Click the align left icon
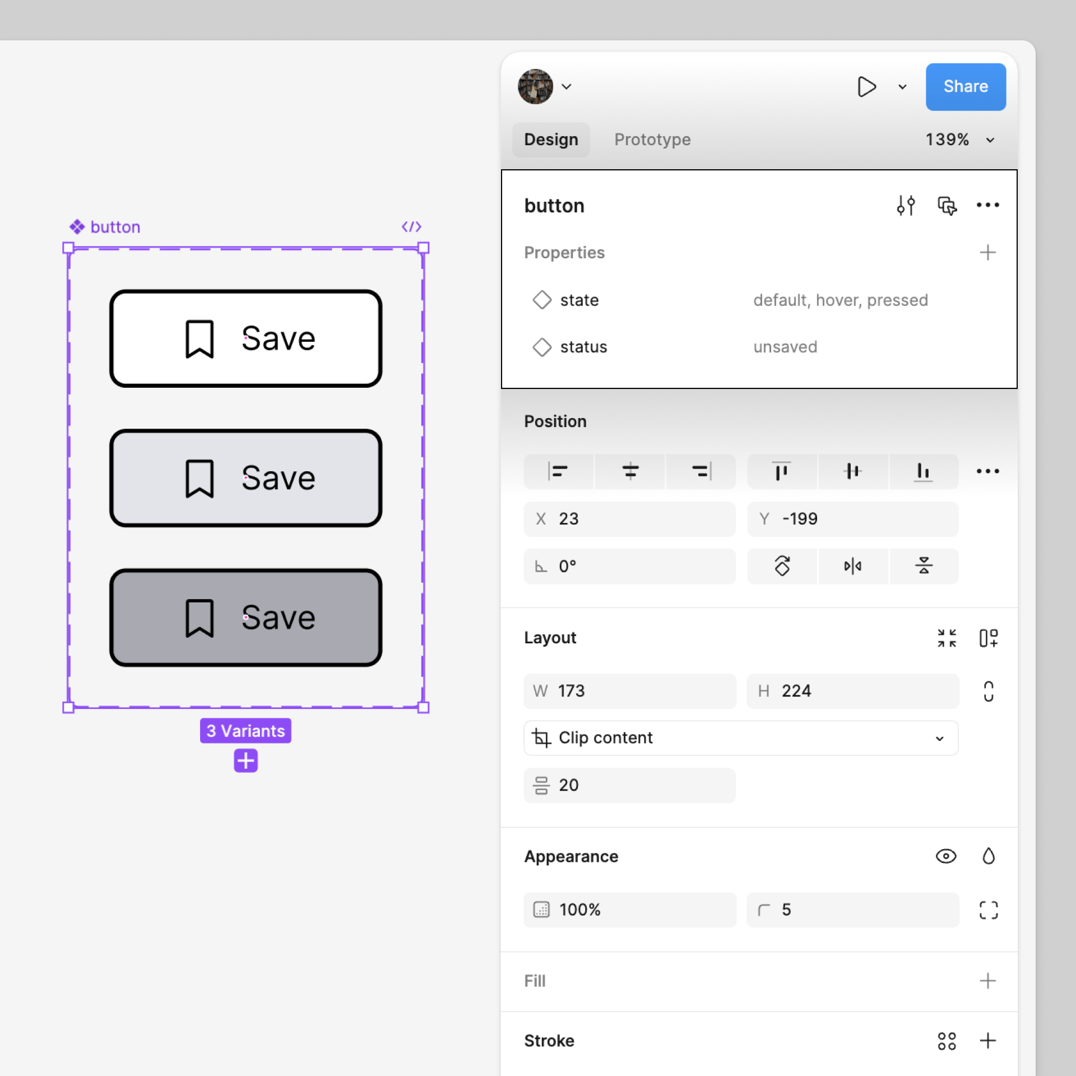1076x1076 pixels. (558, 471)
